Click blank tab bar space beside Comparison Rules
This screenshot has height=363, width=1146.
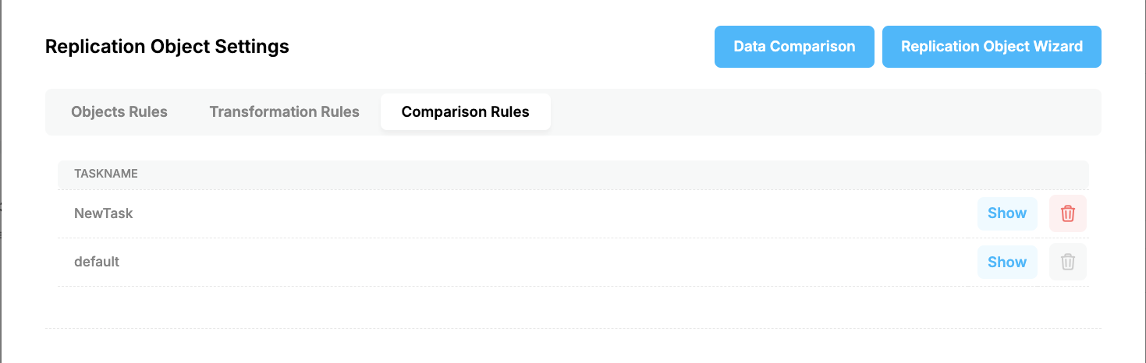pos(825,111)
